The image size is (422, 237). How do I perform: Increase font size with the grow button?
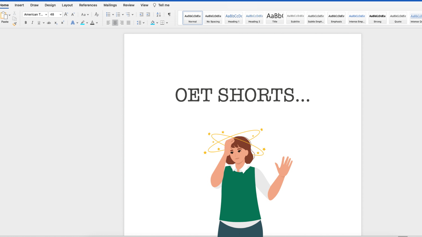[x=66, y=14]
